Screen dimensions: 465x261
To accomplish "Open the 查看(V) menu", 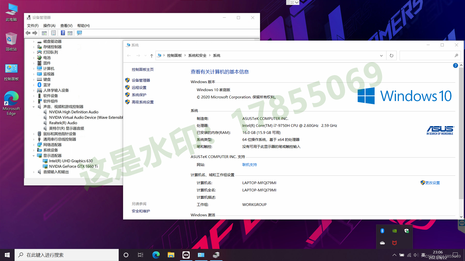I will coord(66,26).
